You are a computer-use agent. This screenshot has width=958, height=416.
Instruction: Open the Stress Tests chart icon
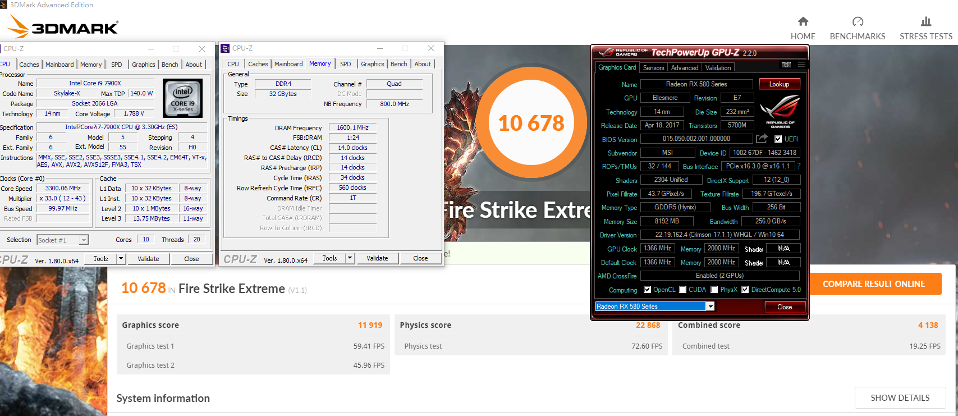(926, 21)
